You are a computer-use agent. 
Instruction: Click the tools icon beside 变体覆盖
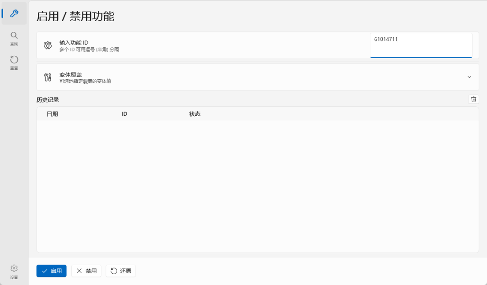[x=47, y=77]
